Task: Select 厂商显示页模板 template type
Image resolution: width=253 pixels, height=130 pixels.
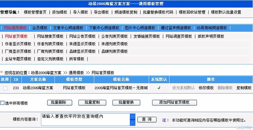Action: [18, 51]
